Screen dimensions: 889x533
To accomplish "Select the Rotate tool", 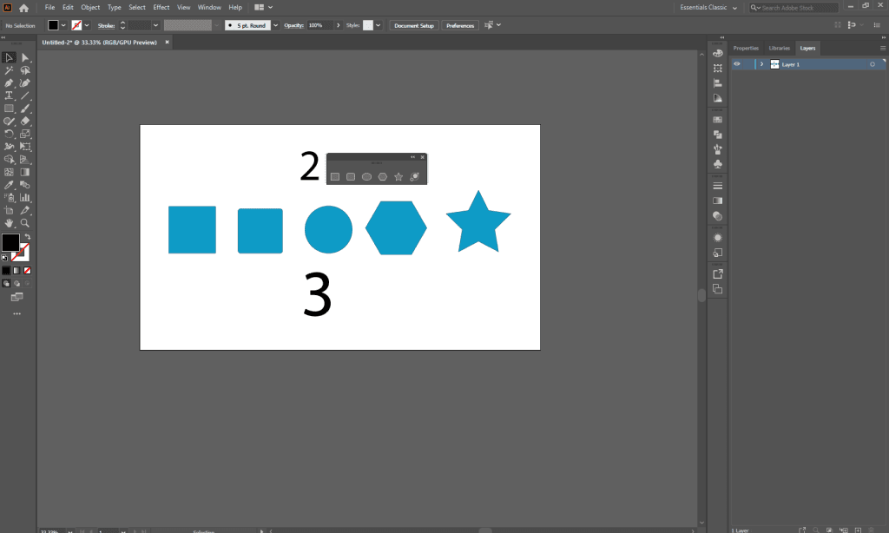I will [x=9, y=134].
